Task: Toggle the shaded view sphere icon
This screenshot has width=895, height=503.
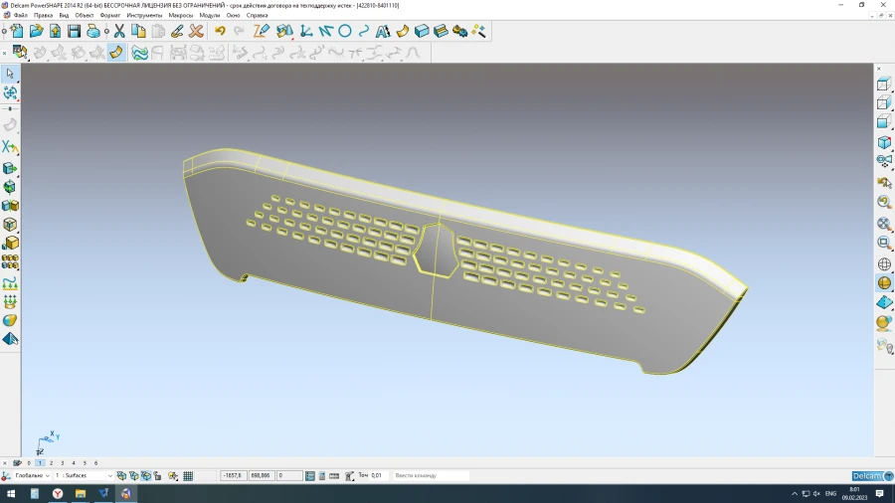Action: (x=883, y=283)
